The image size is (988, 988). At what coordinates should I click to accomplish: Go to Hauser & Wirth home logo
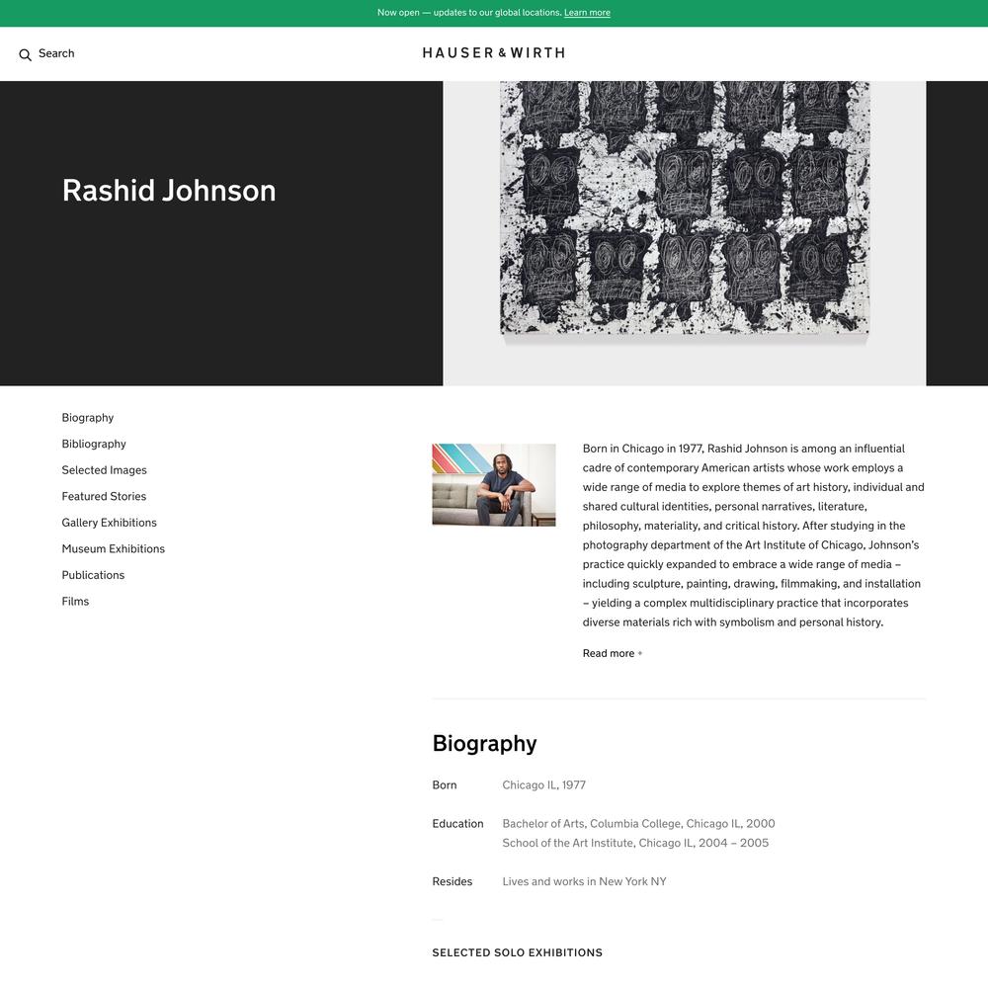click(x=493, y=53)
